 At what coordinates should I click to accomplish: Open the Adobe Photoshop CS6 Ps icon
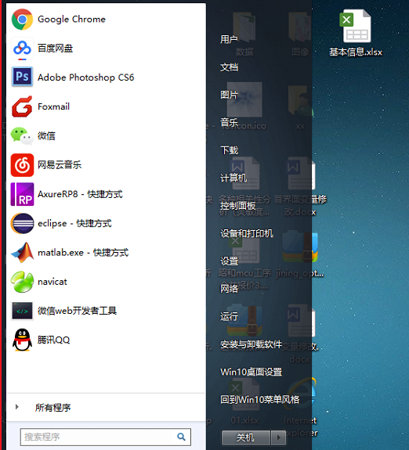22,77
